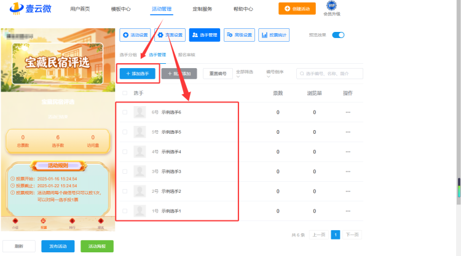
Task: Expand the 全部筛选 dropdown
Action: point(244,74)
